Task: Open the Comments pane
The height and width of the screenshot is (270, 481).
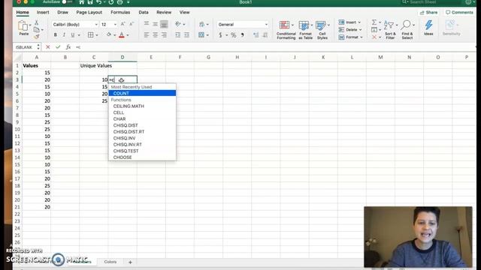Action: (x=459, y=13)
